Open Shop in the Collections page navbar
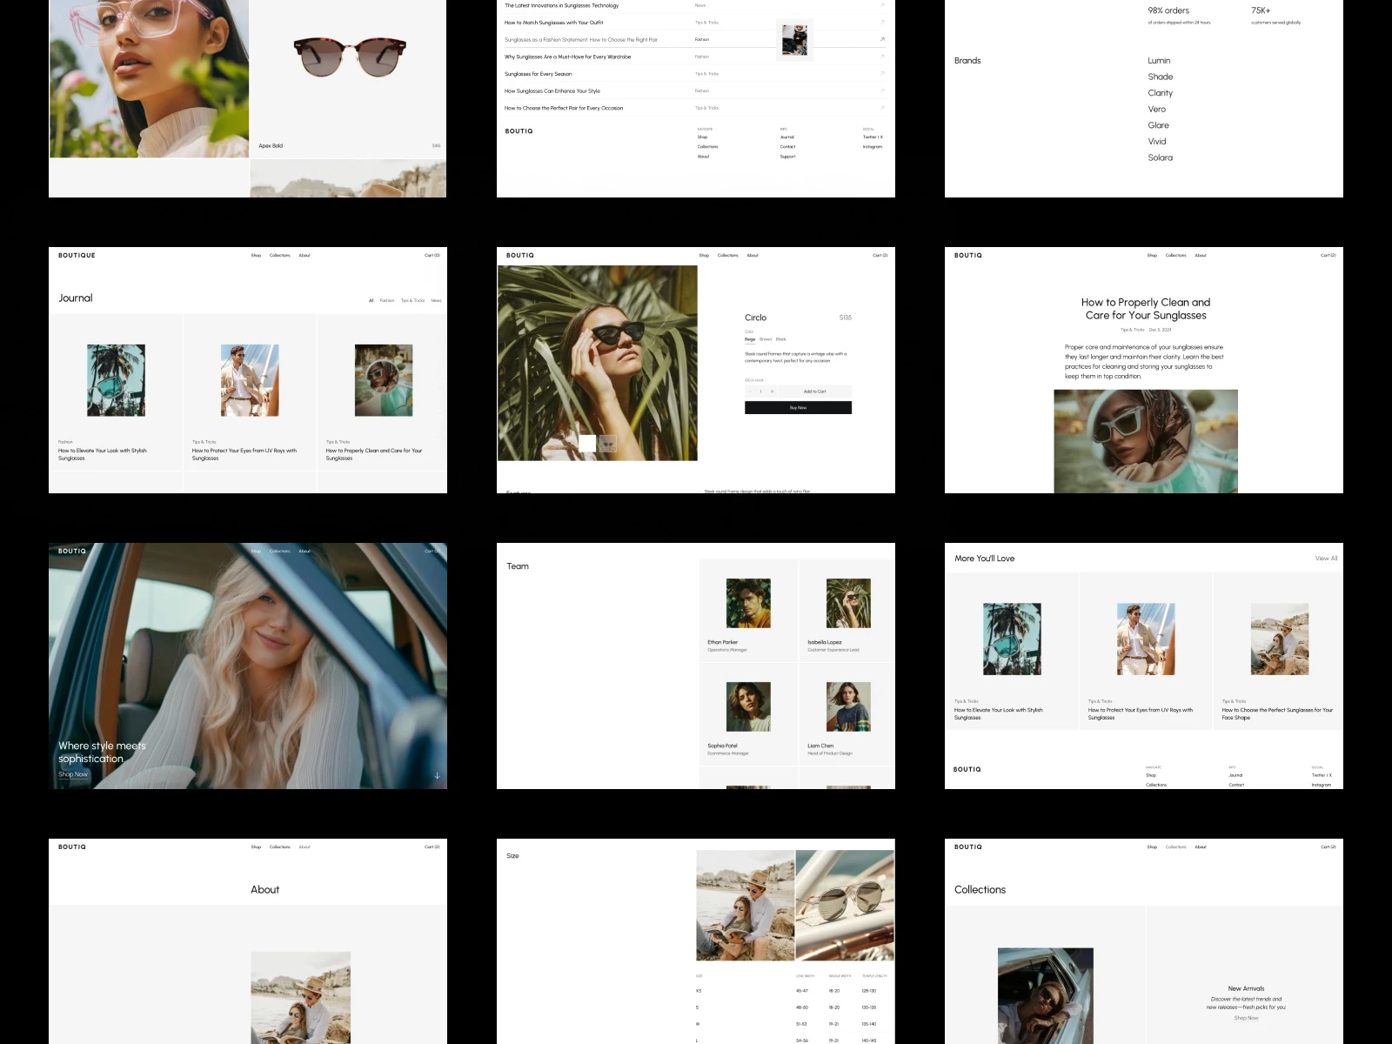The width and height of the screenshot is (1392, 1044). (1152, 847)
